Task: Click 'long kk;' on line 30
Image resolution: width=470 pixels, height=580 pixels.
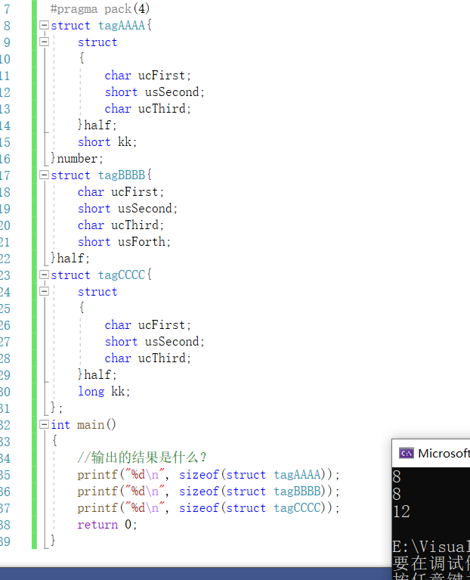Action: tap(104, 392)
